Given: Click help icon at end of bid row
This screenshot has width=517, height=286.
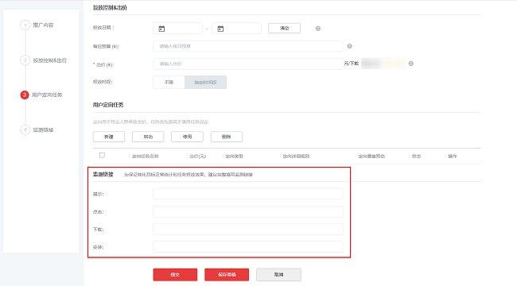Looking at the screenshot, I should (x=411, y=64).
